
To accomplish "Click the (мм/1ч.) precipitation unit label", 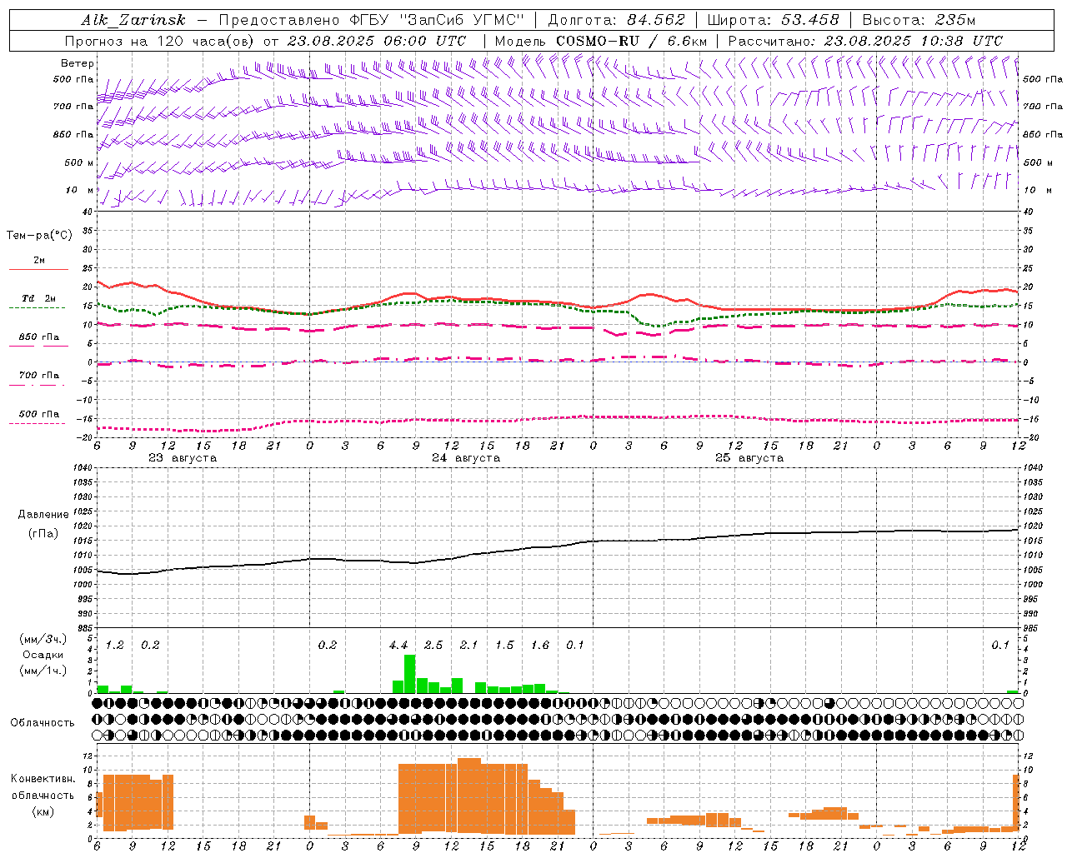I will click(x=43, y=670).
